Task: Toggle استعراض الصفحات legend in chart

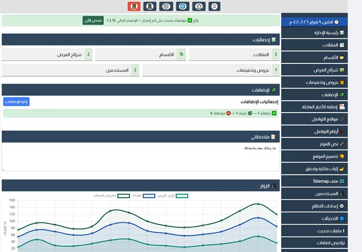Action: [x=123, y=196]
